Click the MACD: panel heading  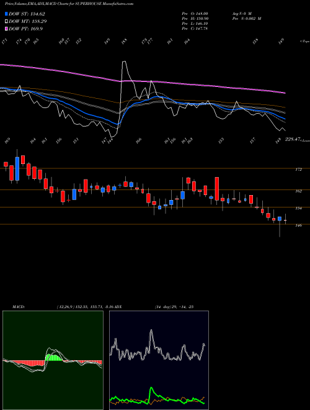pyautogui.click(x=19, y=307)
